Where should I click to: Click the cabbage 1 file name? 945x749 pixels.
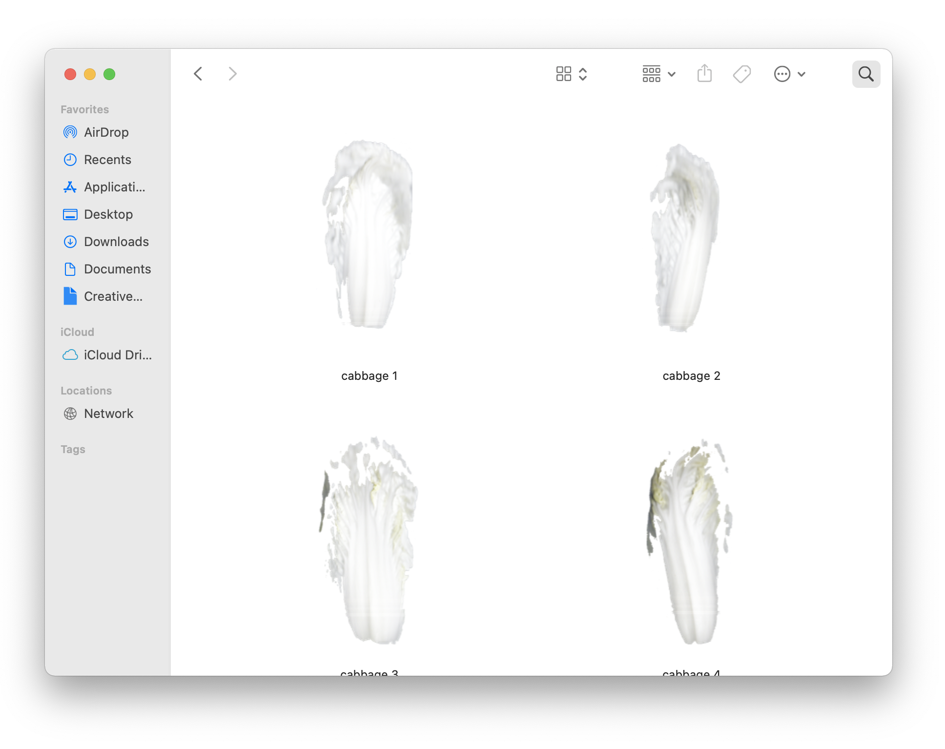pos(369,375)
